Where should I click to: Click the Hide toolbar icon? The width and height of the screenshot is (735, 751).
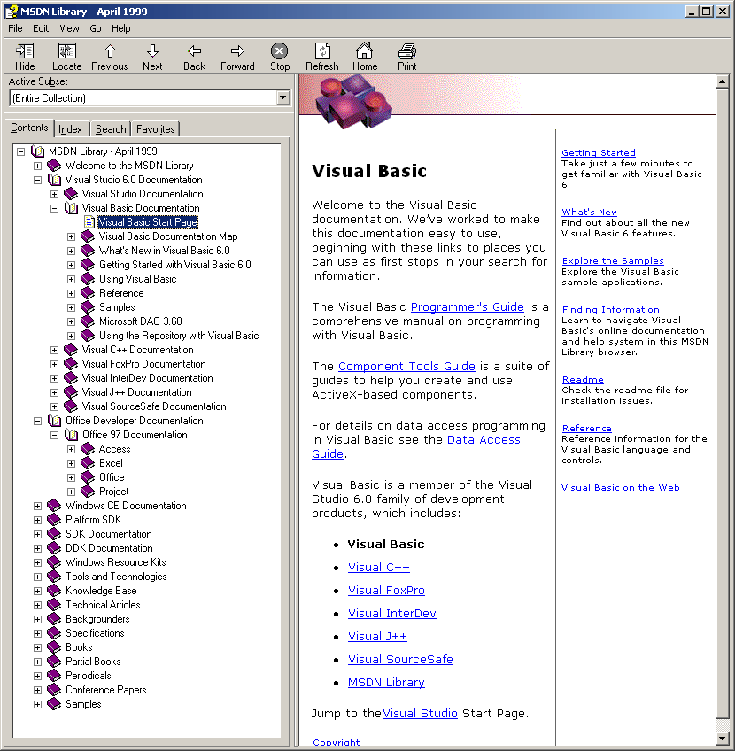(25, 50)
